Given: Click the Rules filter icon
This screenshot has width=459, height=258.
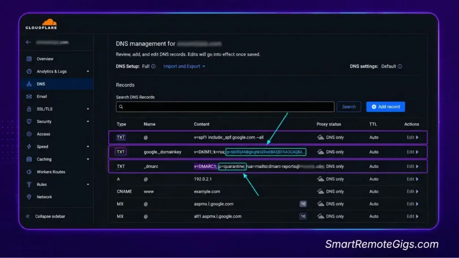Looking at the screenshot, I should [x=29, y=184].
